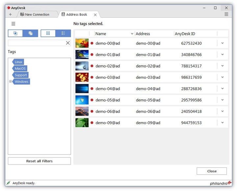Select the white tag-intersection filter toggle
This screenshot has height=191, width=237.
point(15,33)
